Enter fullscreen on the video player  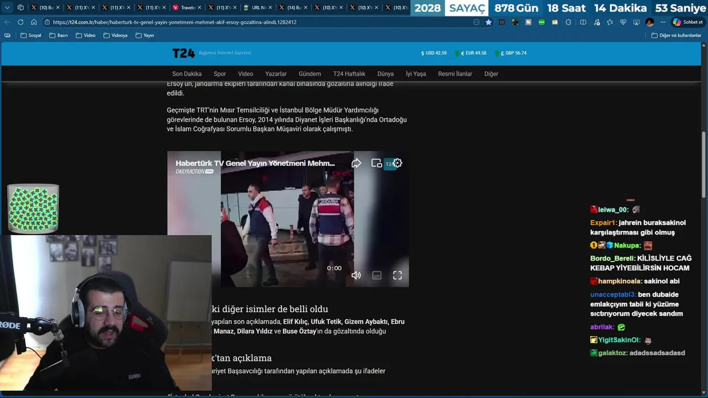click(397, 275)
